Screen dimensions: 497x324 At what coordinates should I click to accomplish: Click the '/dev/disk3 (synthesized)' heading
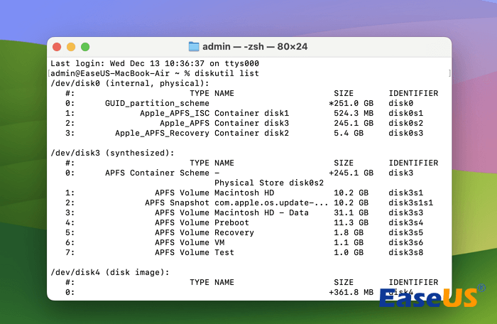112,153
